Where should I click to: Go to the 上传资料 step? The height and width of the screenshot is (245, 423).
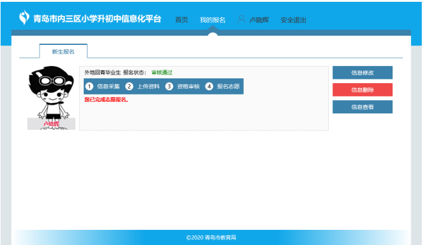point(148,86)
